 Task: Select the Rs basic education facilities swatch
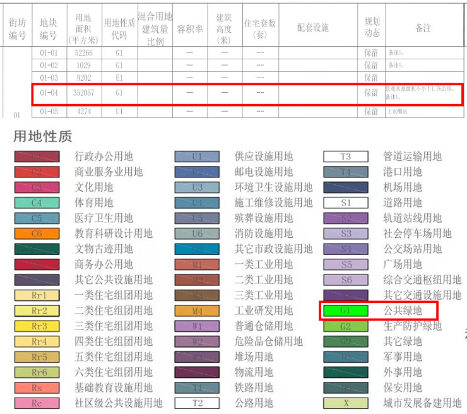pyautogui.click(x=37, y=387)
